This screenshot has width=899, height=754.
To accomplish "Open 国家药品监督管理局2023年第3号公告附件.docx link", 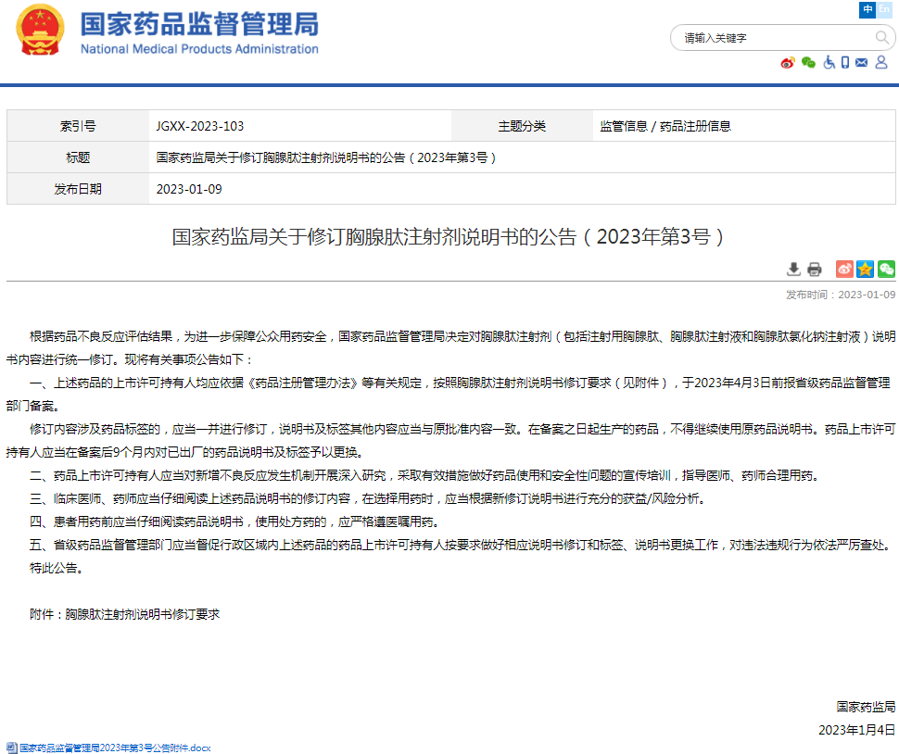I will point(115,748).
